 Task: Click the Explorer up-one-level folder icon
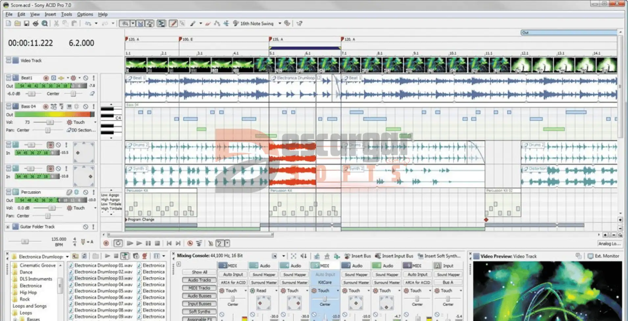pos(75,256)
